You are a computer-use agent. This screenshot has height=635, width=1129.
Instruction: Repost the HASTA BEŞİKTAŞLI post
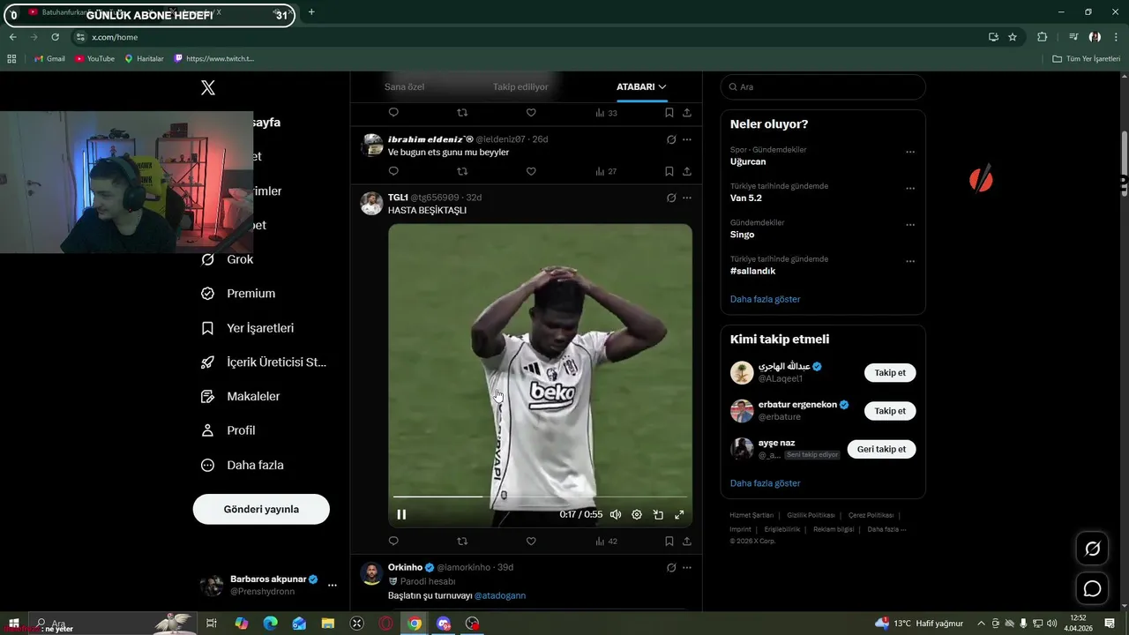462,542
